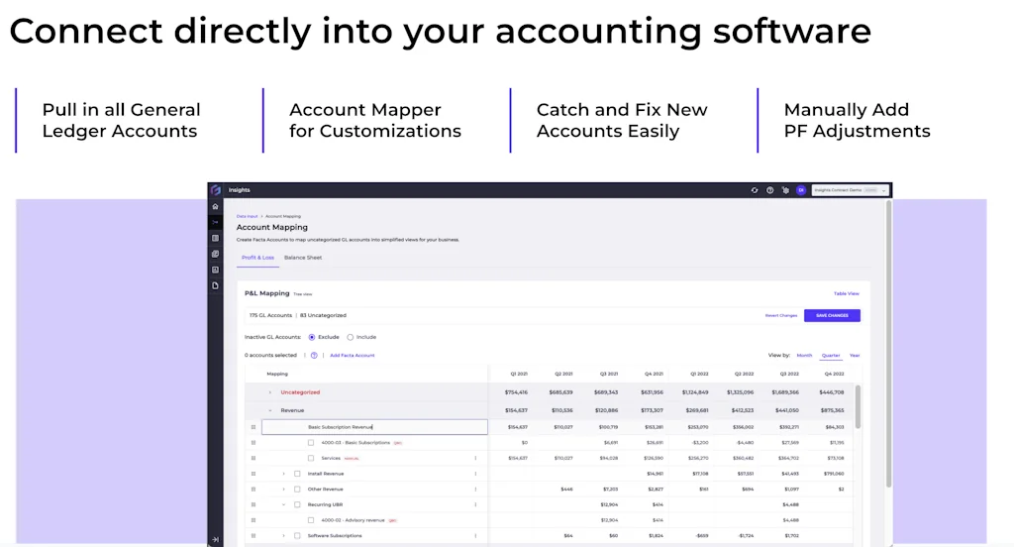Click the user avatar in the top bar
Screen dimensions: 1014x547
click(800, 190)
